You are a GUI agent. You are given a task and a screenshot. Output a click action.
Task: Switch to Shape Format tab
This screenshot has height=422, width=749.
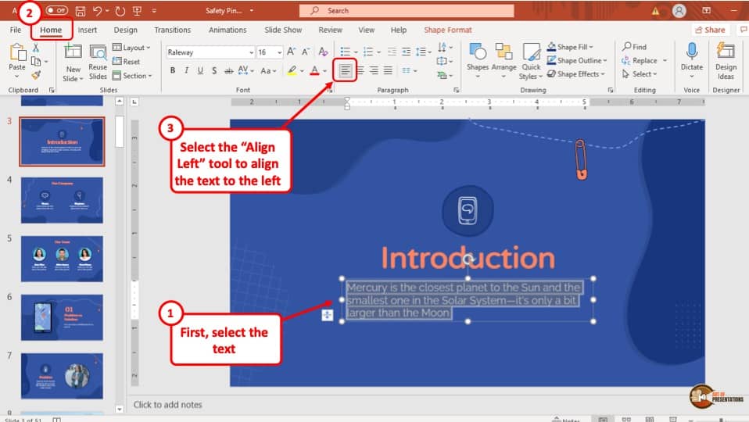(447, 30)
